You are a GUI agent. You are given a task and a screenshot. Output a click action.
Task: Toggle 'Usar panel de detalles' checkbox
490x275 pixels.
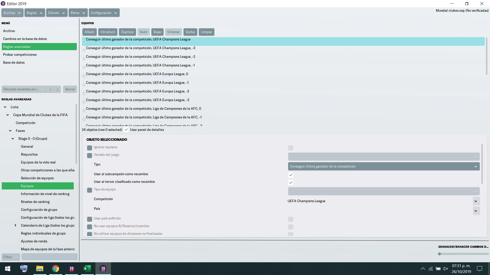(126, 130)
